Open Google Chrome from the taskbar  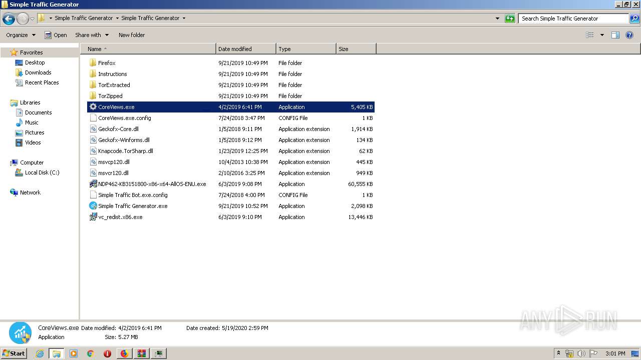point(91,353)
